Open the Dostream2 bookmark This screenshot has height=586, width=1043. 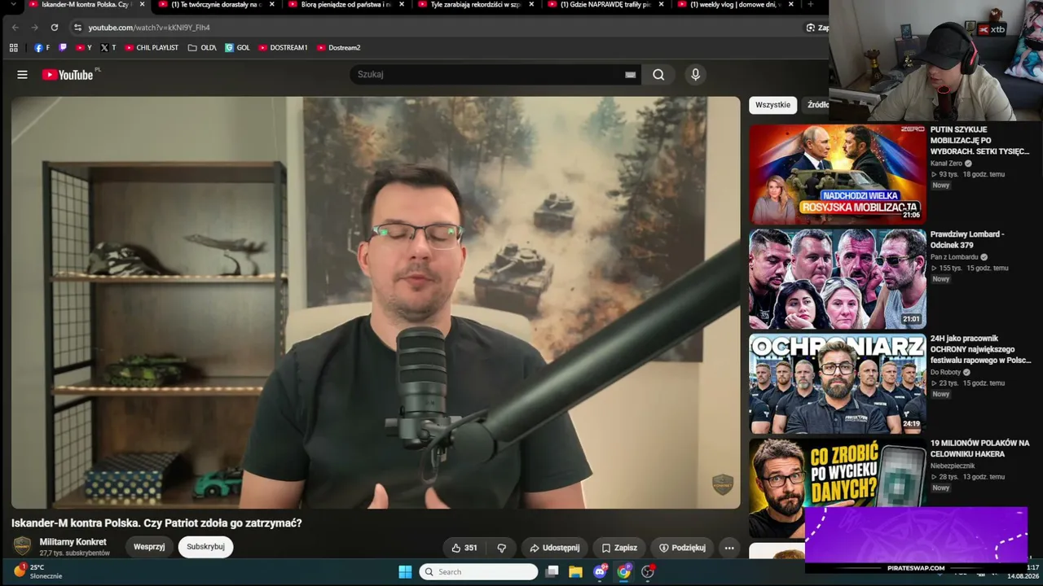(338, 48)
